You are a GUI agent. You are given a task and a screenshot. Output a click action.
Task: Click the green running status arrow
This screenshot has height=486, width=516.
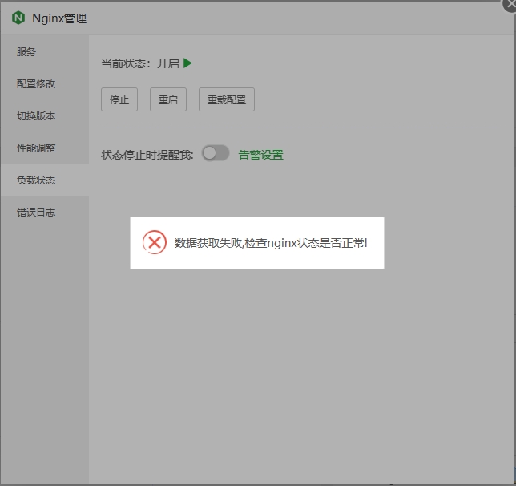[187, 63]
